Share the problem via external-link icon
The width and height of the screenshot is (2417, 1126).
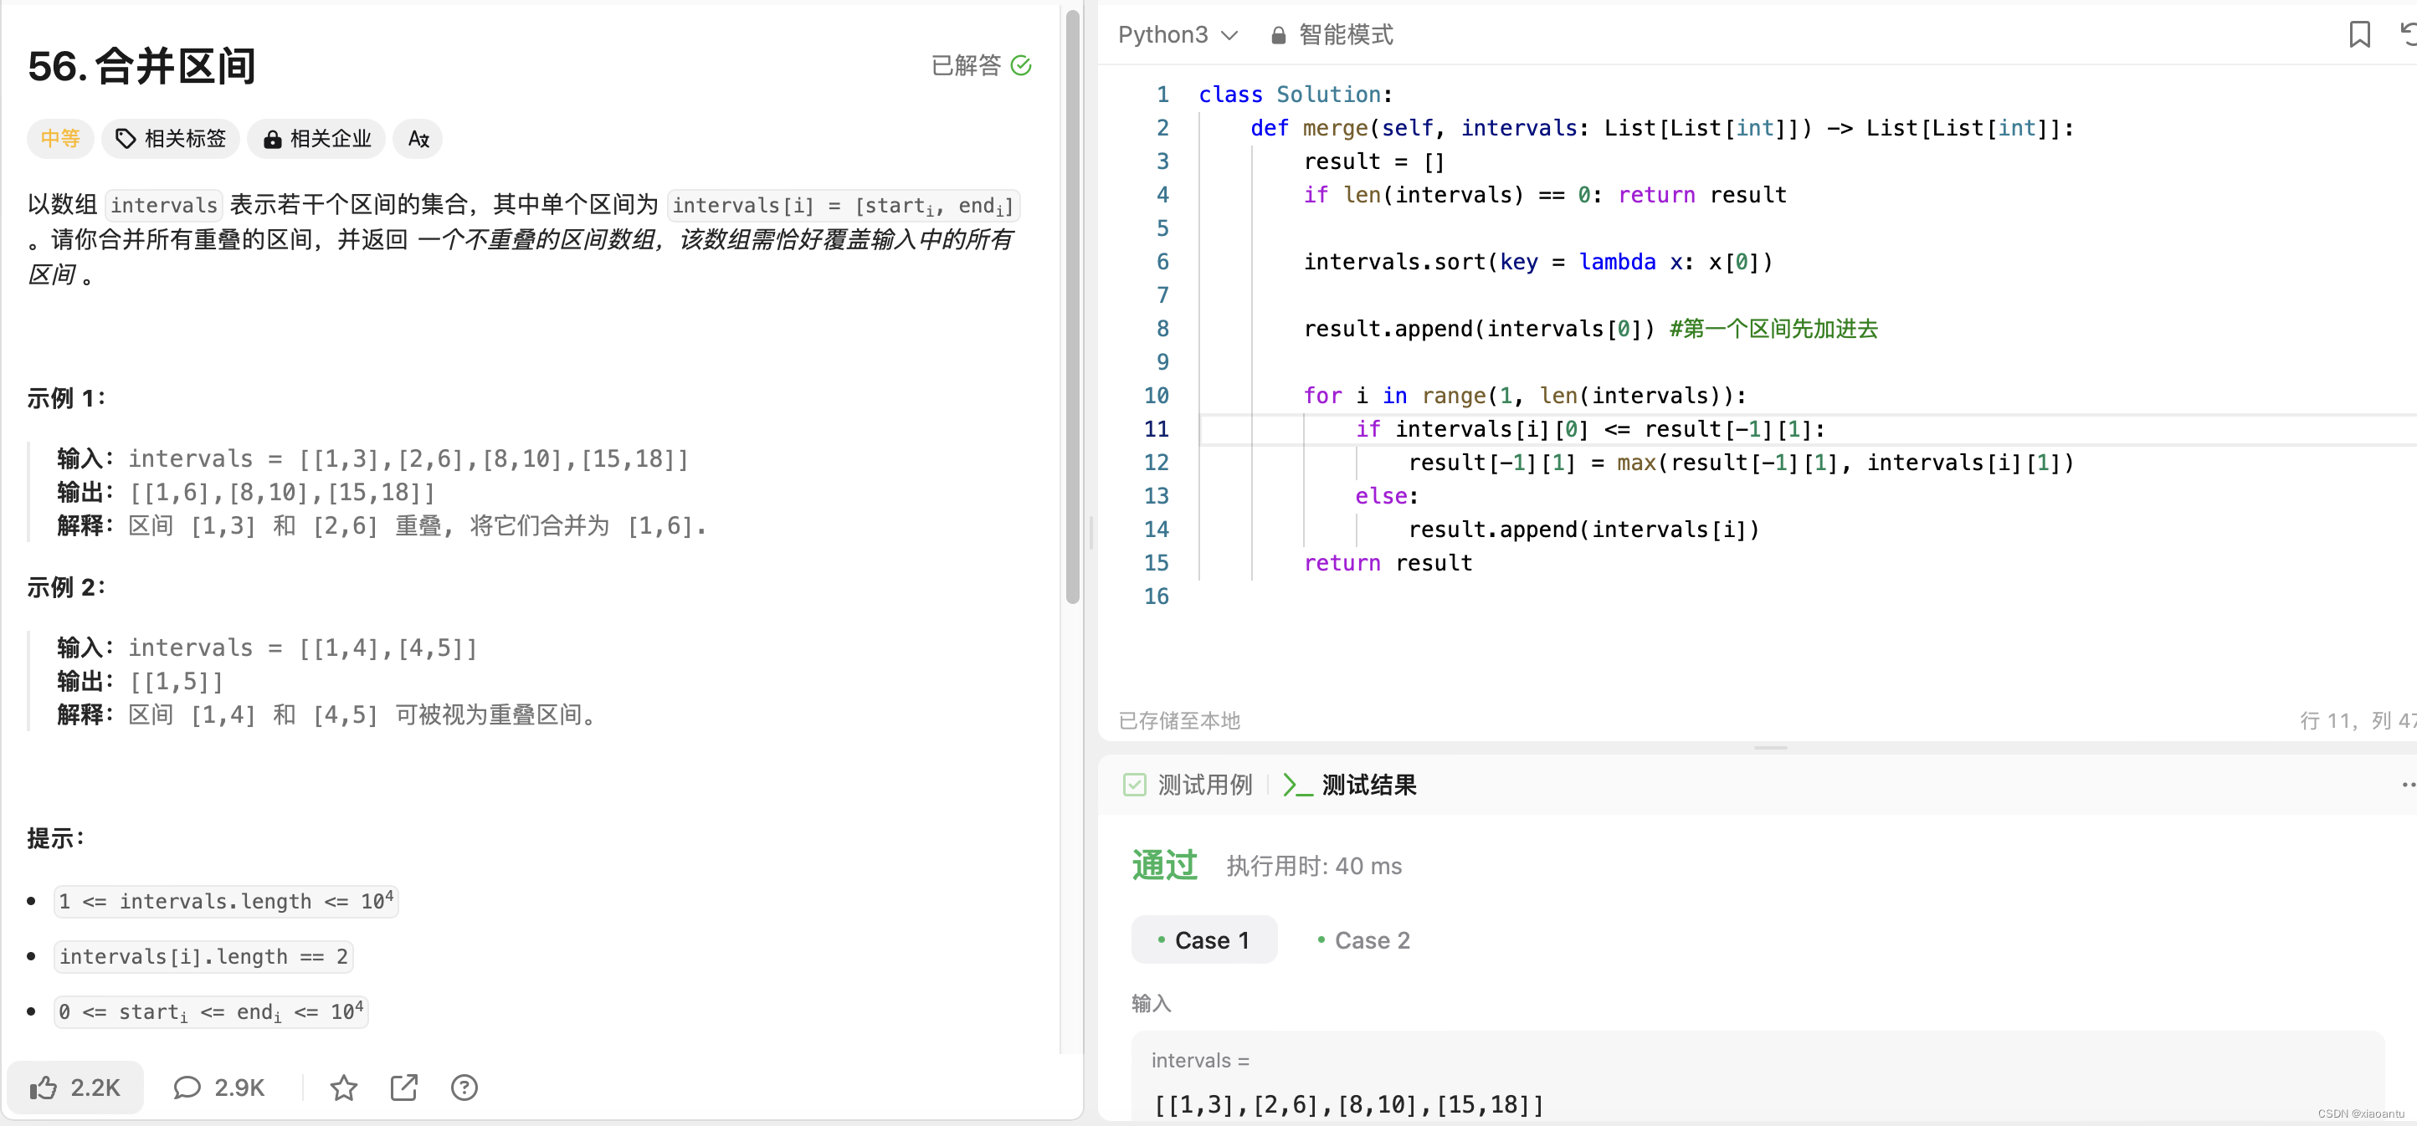click(x=403, y=1088)
